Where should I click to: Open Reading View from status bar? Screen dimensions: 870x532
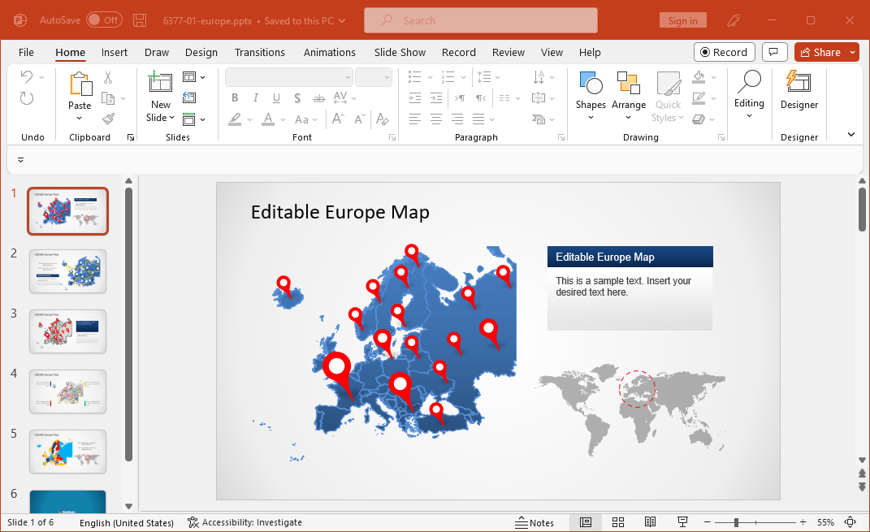click(650, 522)
